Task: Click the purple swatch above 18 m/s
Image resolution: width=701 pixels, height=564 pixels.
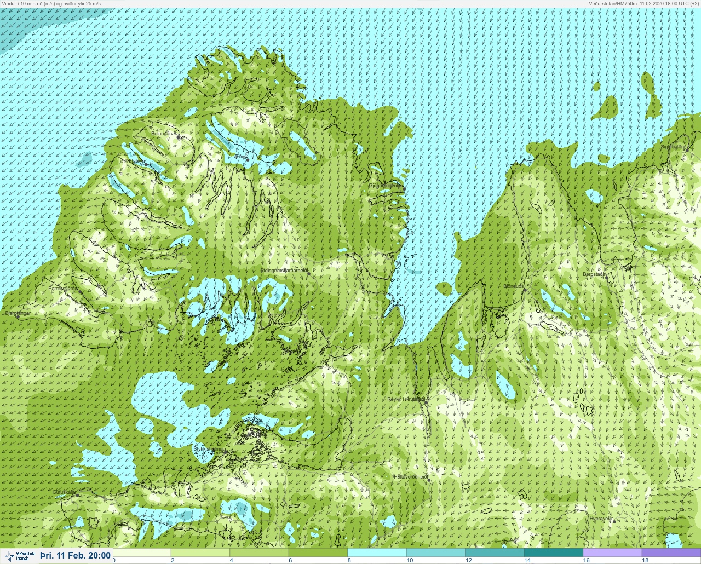Action: click(x=671, y=553)
